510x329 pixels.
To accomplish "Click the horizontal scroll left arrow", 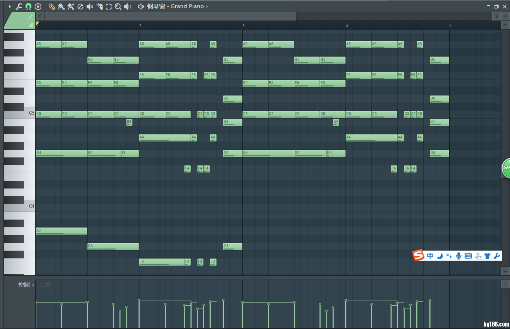I will coord(40,16).
